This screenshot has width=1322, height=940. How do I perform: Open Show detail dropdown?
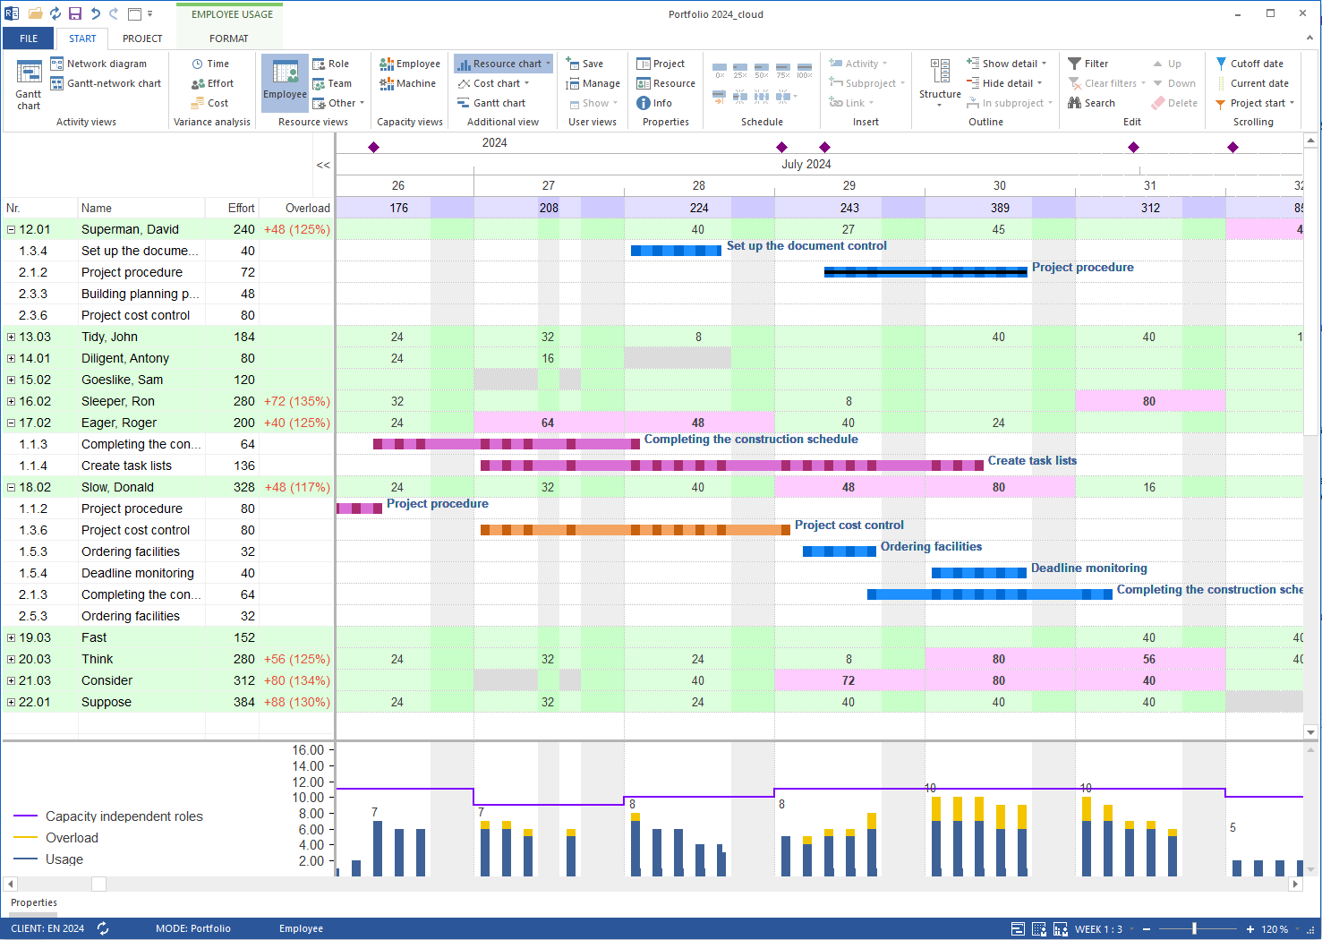click(x=1007, y=64)
